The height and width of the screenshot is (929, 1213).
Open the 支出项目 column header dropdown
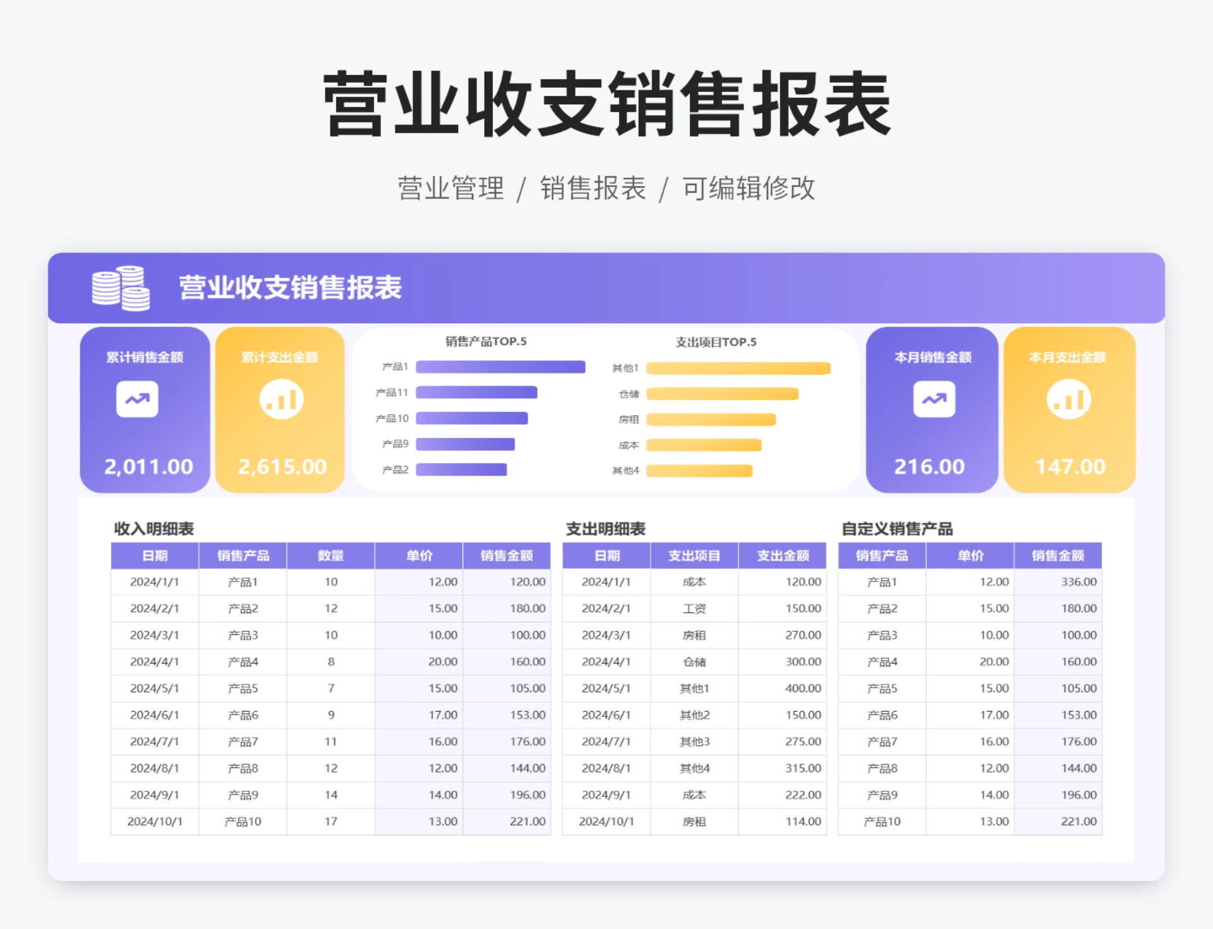click(694, 556)
